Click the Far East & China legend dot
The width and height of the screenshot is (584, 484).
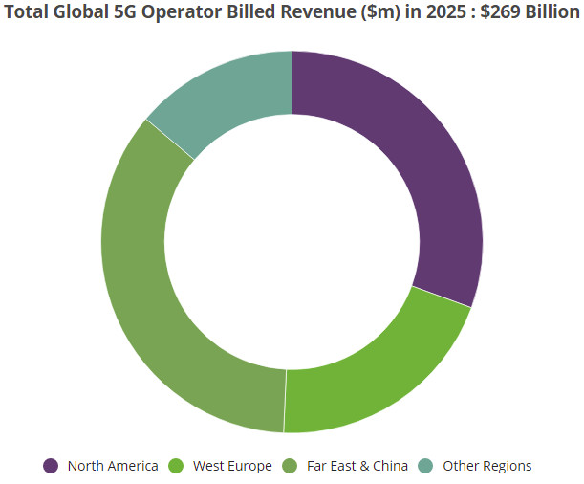(291, 466)
